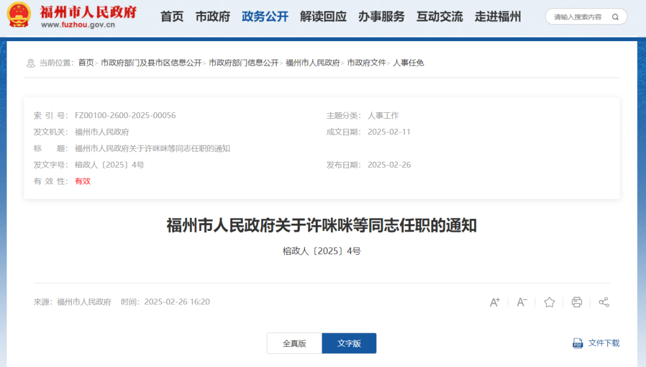Viewport: 646px width, 367px height.
Task: Go to 市政府文件 breadcrumb
Action: tap(367, 63)
